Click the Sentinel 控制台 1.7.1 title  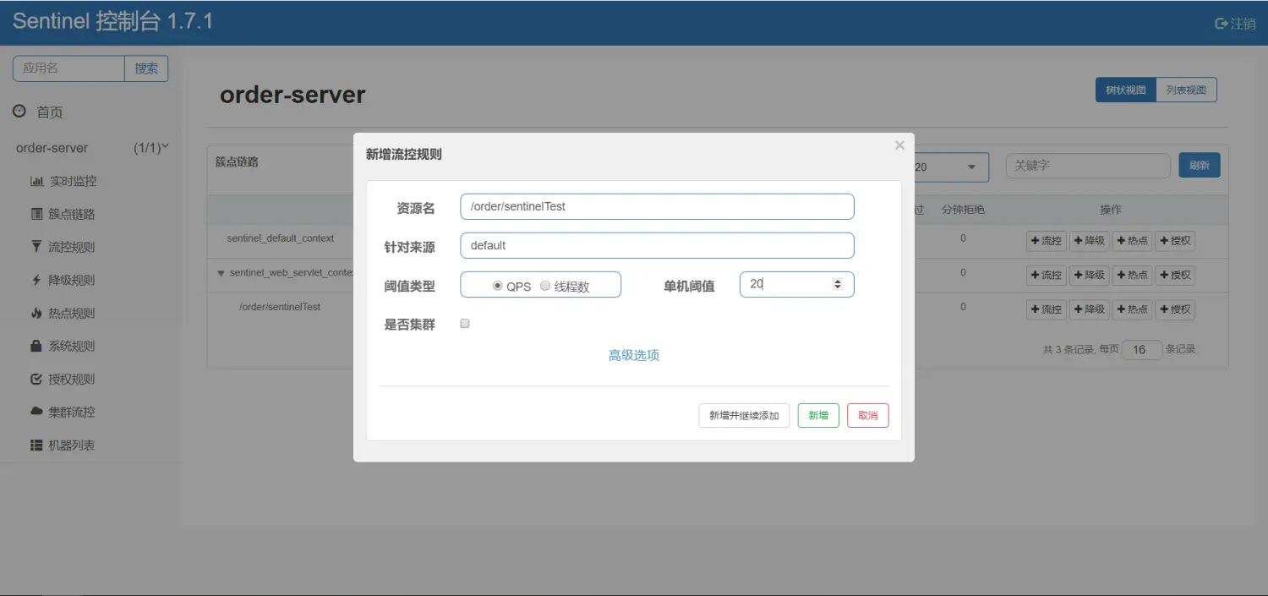click(112, 22)
